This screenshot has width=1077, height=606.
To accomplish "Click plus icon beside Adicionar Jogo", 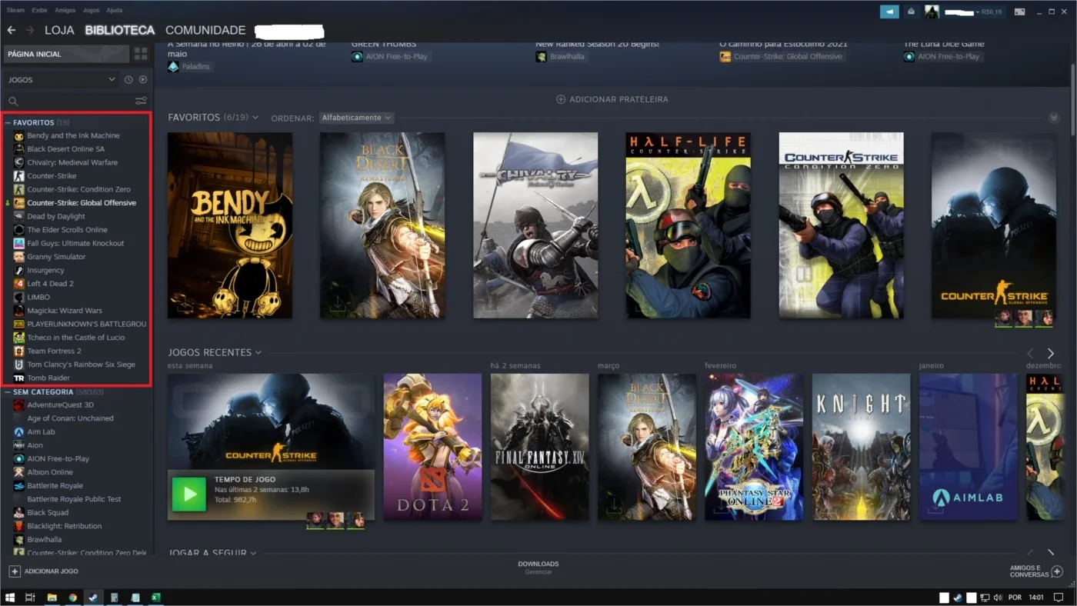I will click(14, 571).
